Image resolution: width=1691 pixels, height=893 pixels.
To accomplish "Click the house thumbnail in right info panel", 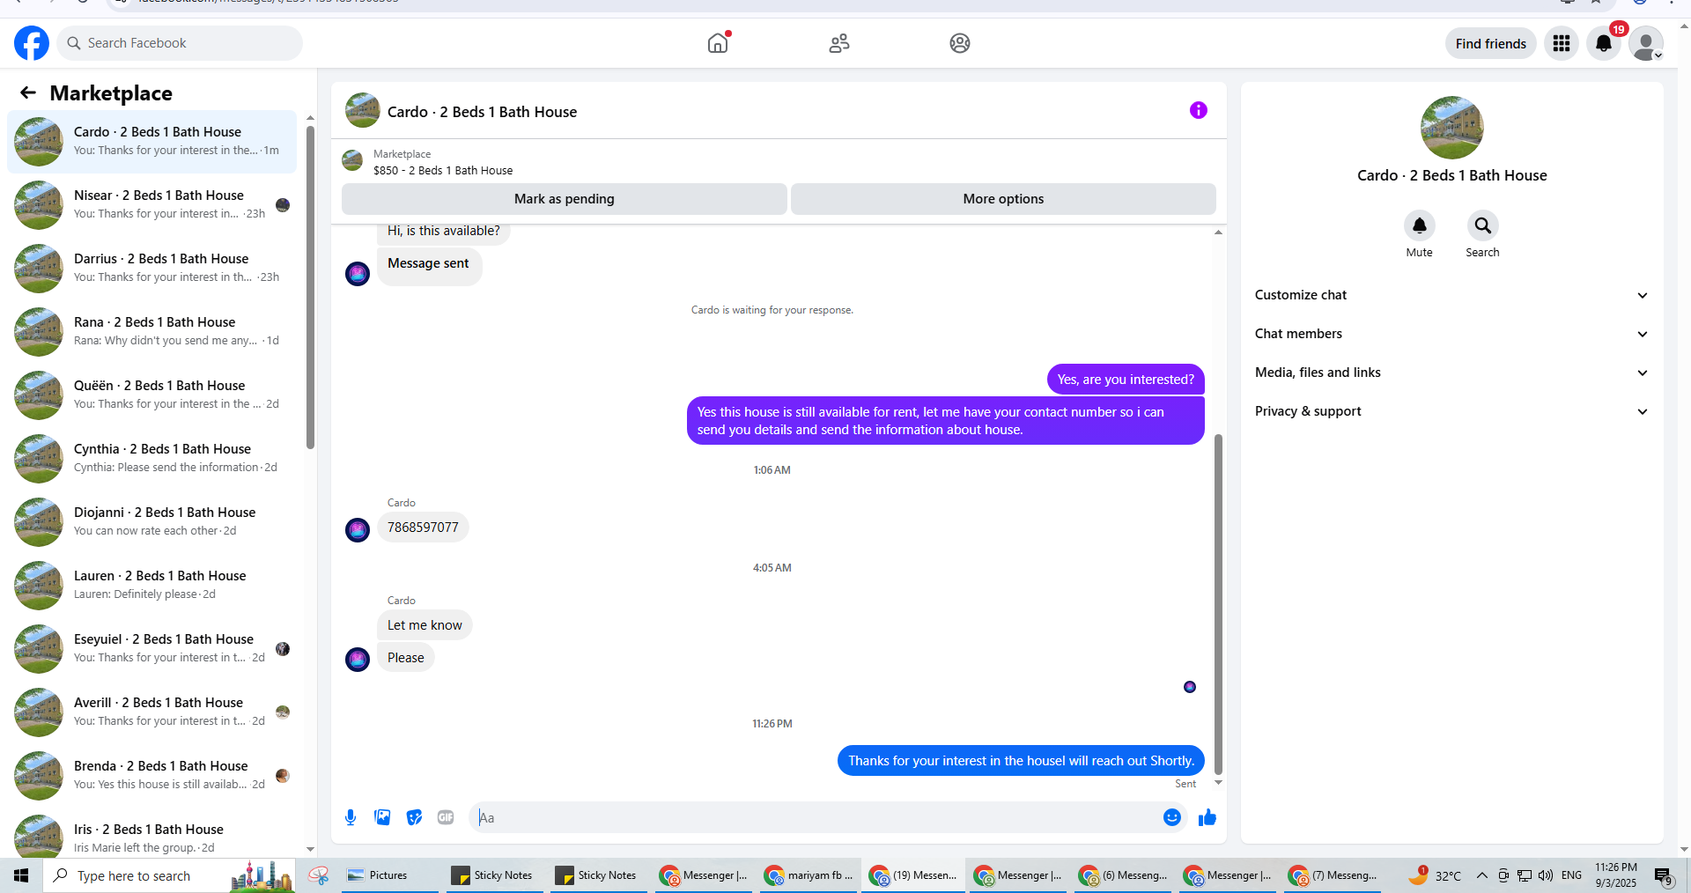I will (x=1451, y=128).
